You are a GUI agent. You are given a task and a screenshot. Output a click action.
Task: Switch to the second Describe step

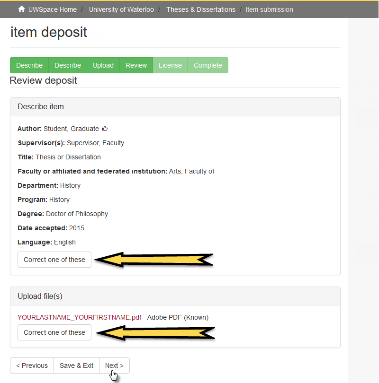67,65
